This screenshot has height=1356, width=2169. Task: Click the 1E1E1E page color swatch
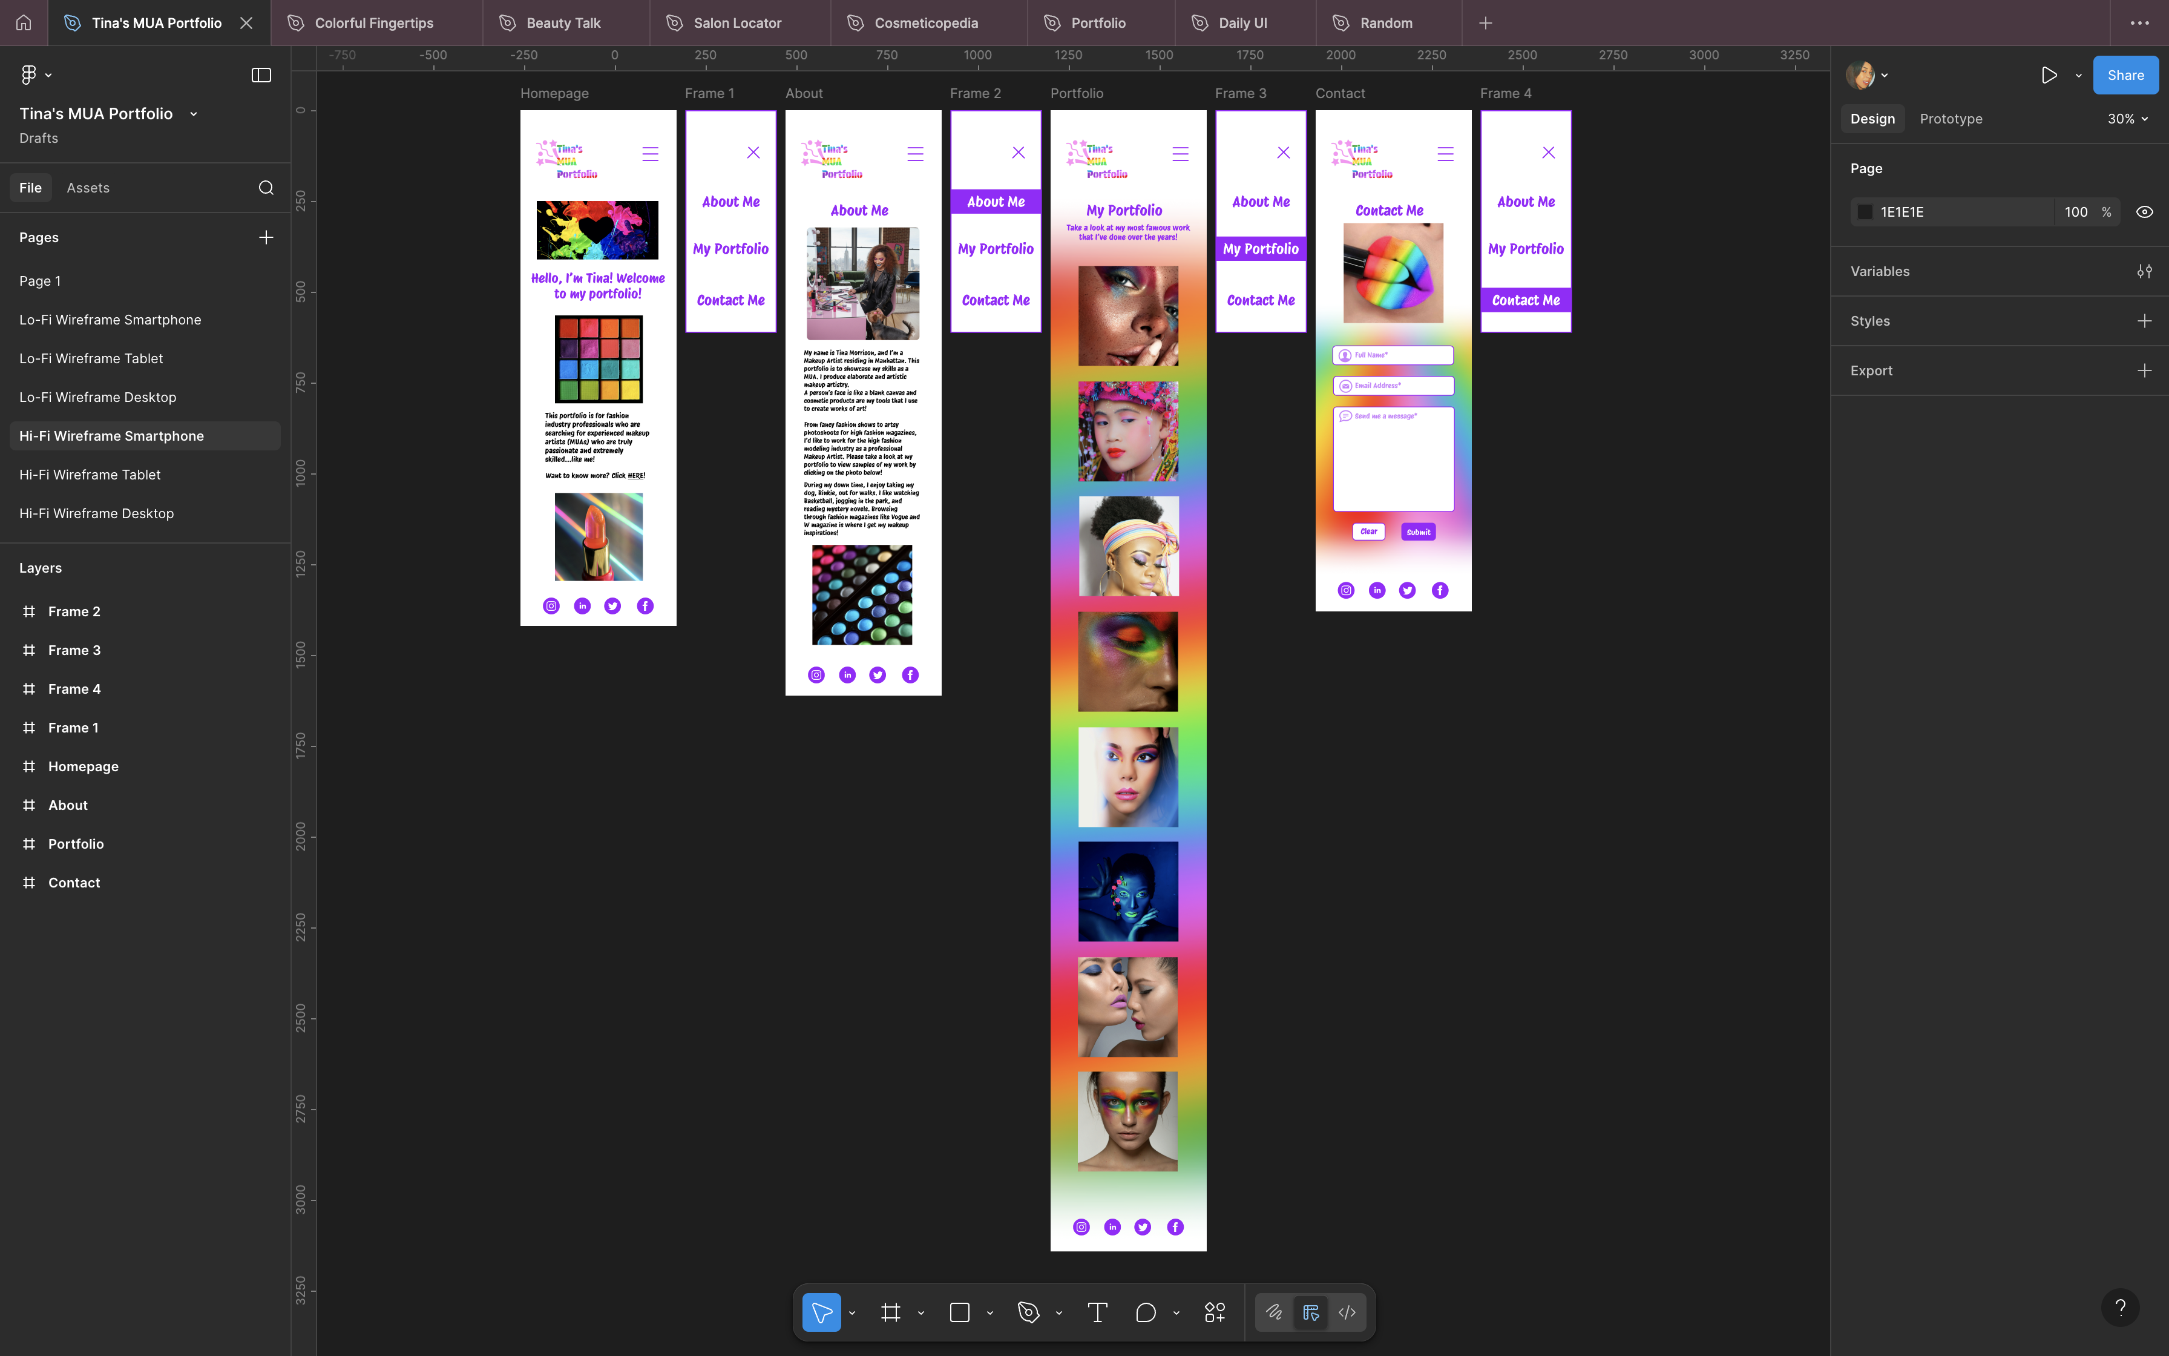[x=1865, y=212]
